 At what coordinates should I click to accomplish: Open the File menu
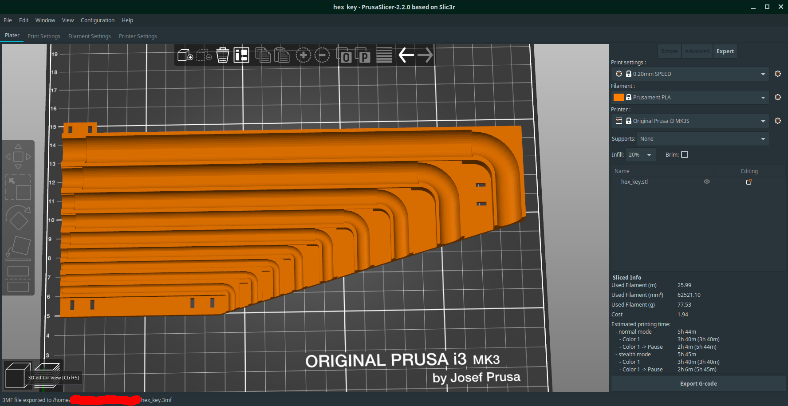point(8,20)
